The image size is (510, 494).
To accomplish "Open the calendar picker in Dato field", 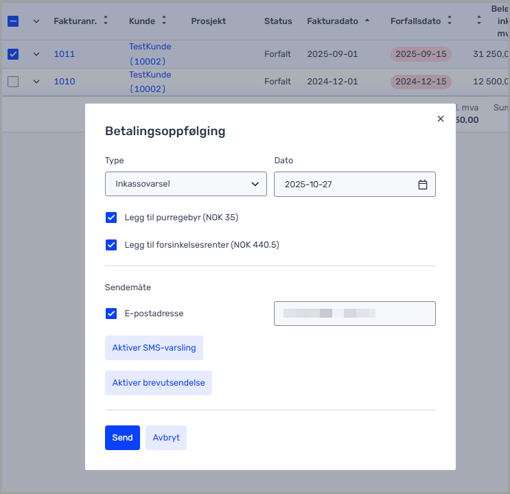I will [423, 185].
